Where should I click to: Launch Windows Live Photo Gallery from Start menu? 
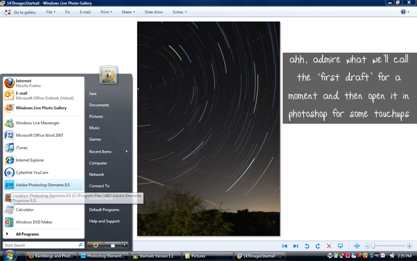(44, 108)
